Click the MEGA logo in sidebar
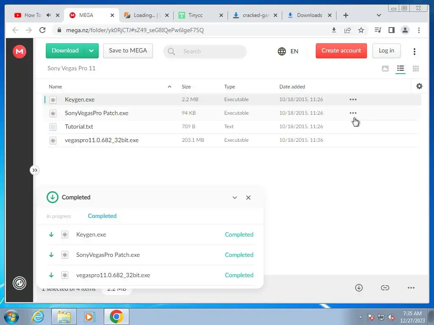 tap(19, 51)
